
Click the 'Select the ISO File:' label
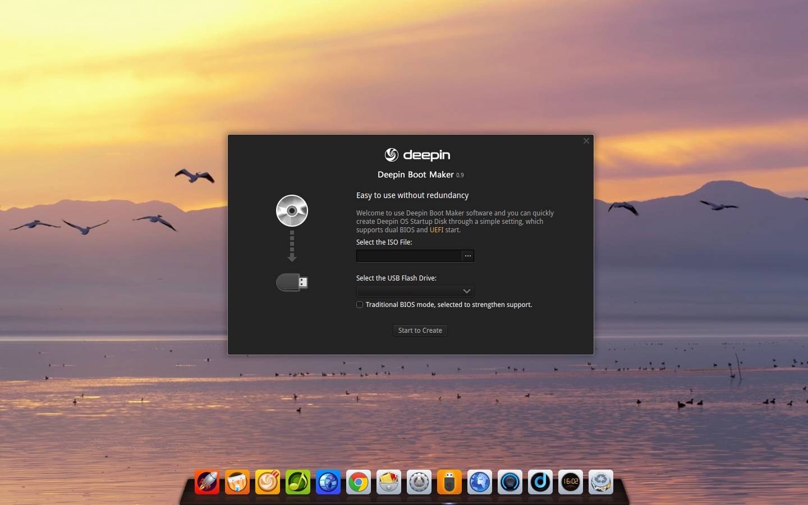coord(384,242)
